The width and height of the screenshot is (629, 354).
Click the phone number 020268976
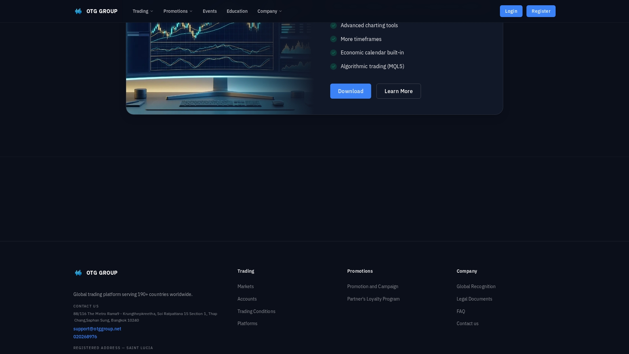click(x=85, y=337)
